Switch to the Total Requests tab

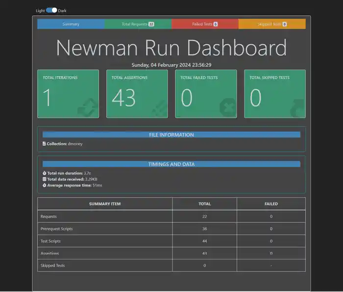pyautogui.click(x=138, y=24)
